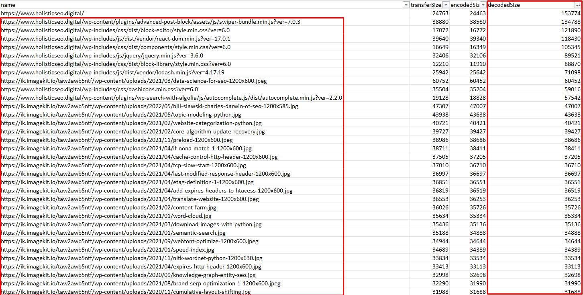Click the nltk-wordnet-python image URL cell
583x295 pixels.
click(205, 258)
